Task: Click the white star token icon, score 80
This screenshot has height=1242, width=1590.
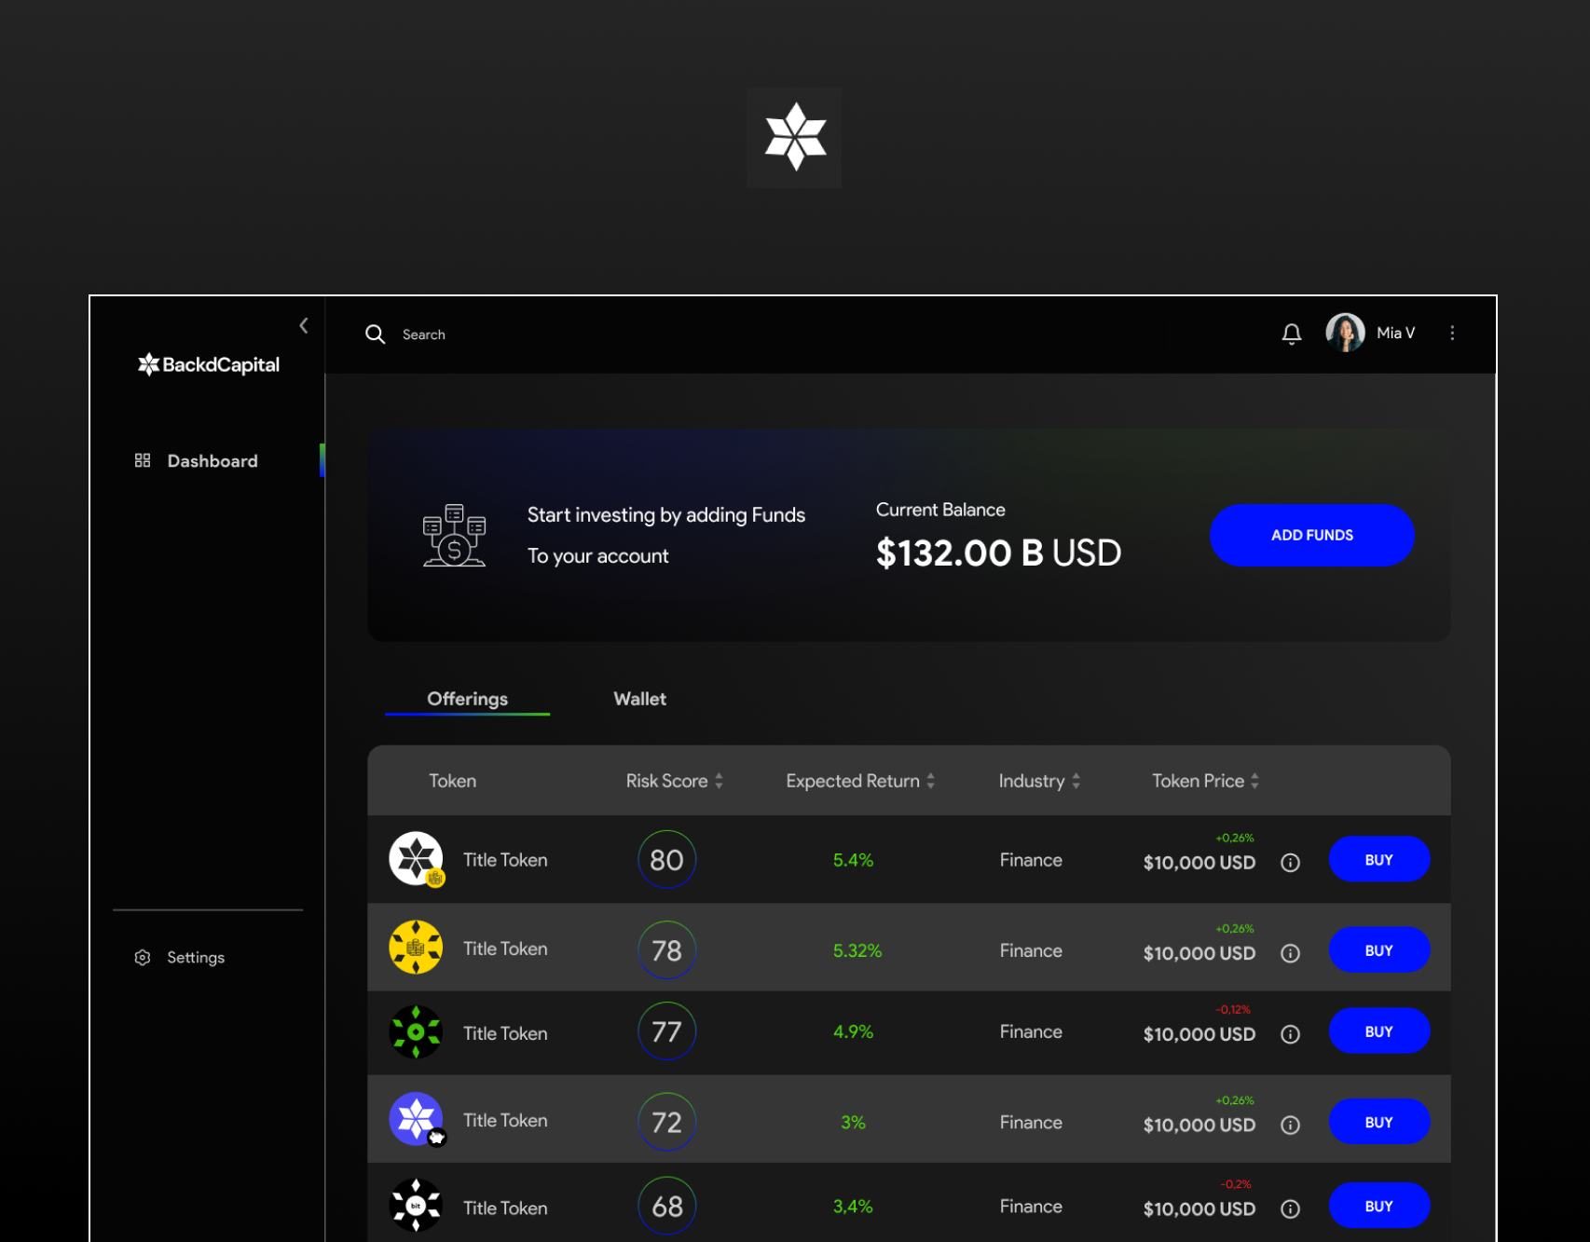Action: 416,858
